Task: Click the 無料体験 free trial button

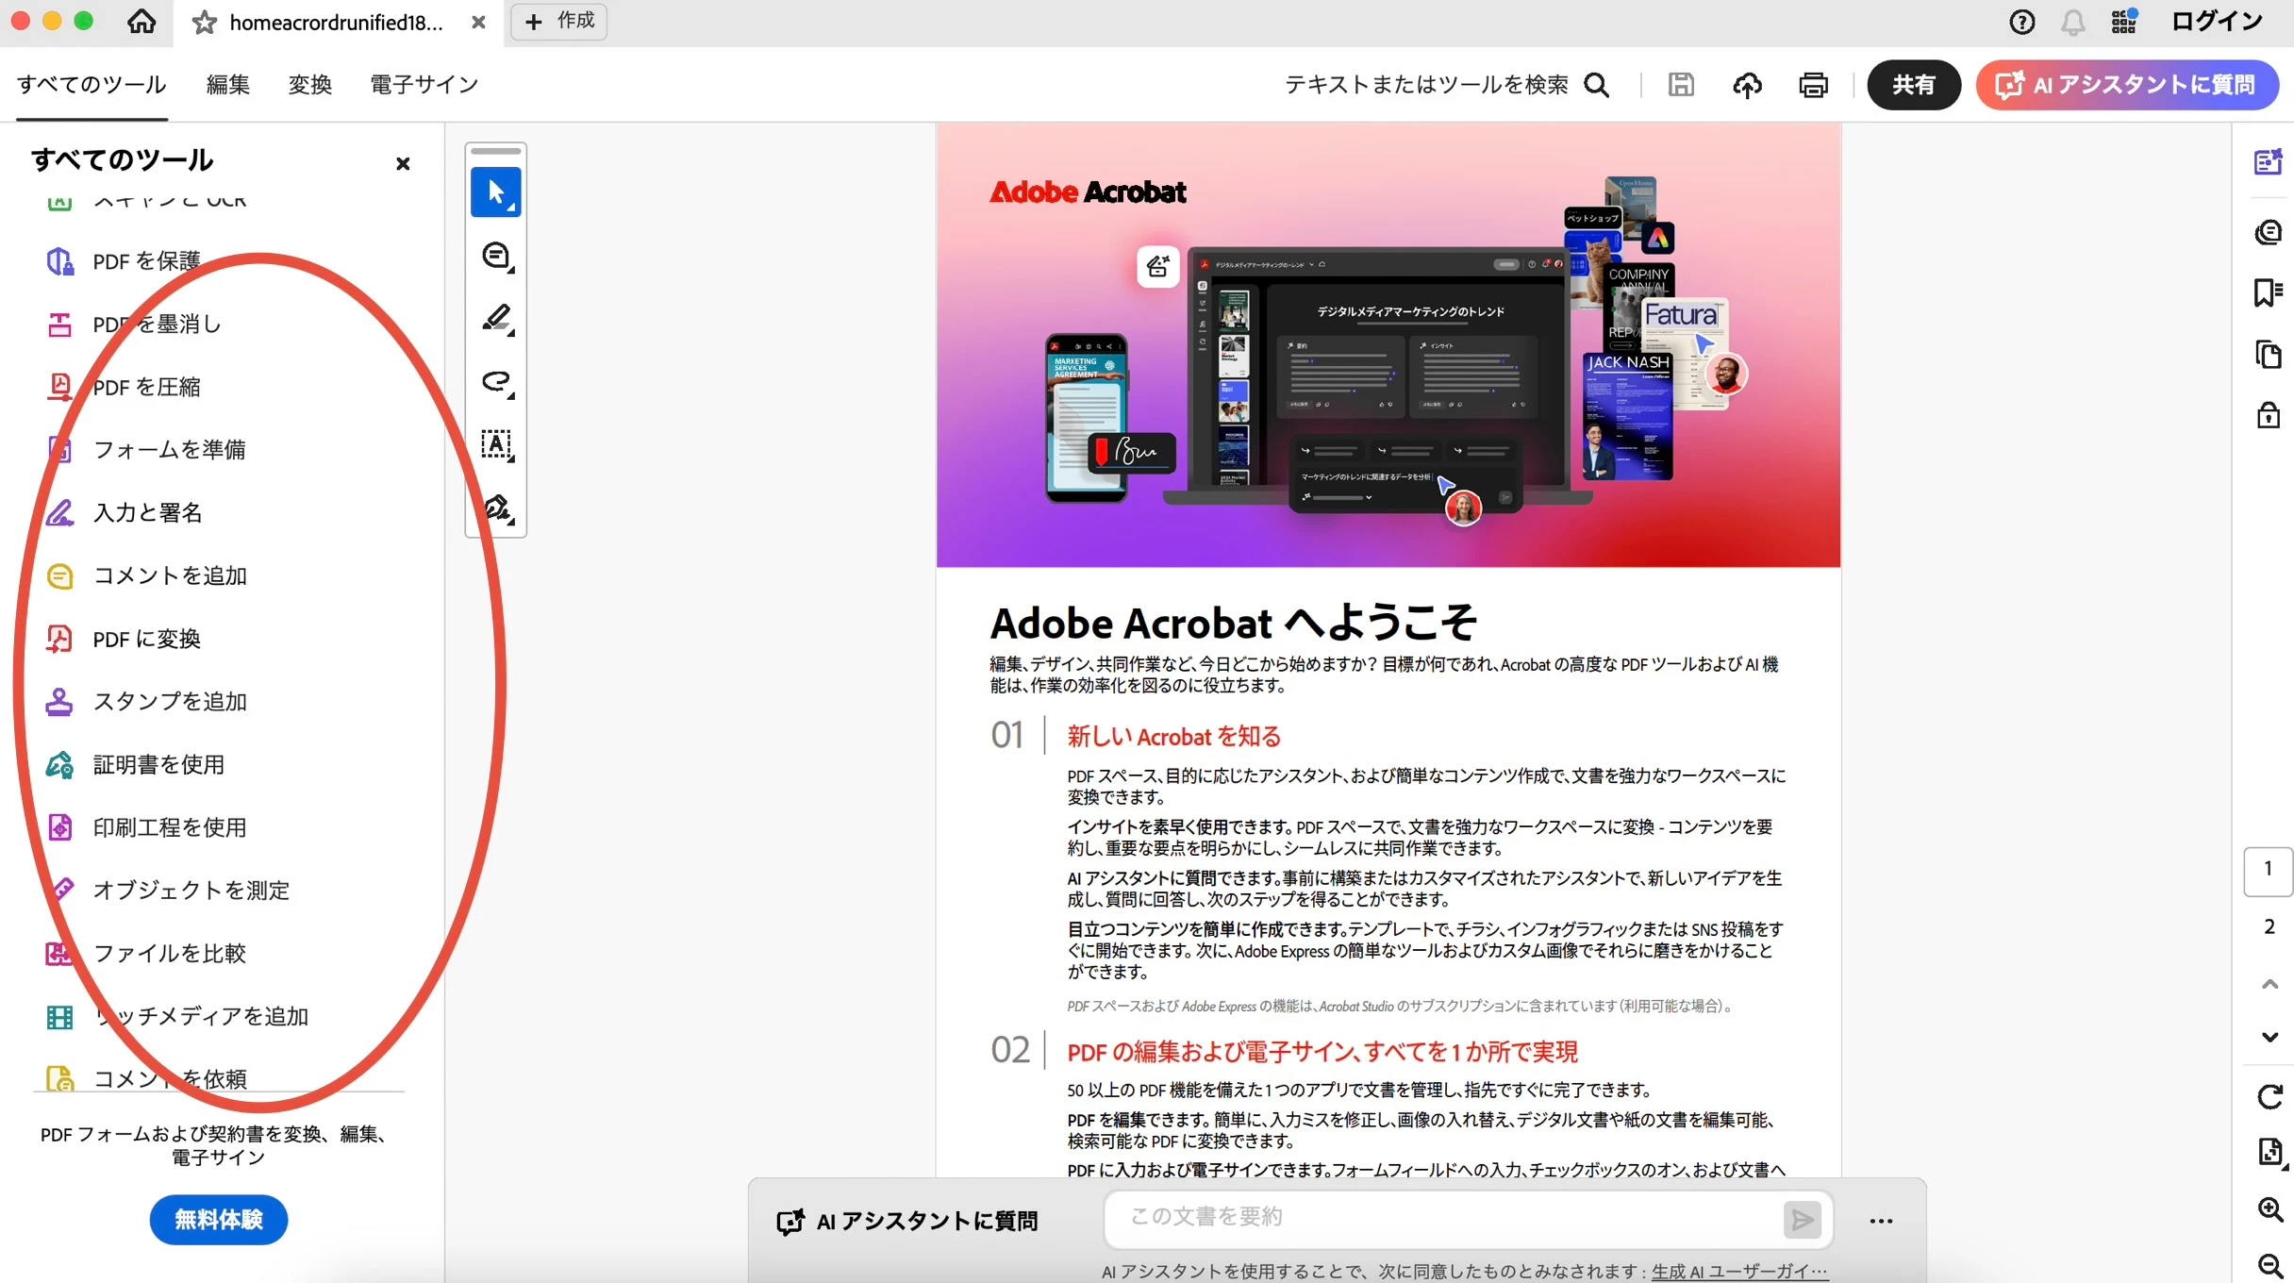Action: click(218, 1220)
